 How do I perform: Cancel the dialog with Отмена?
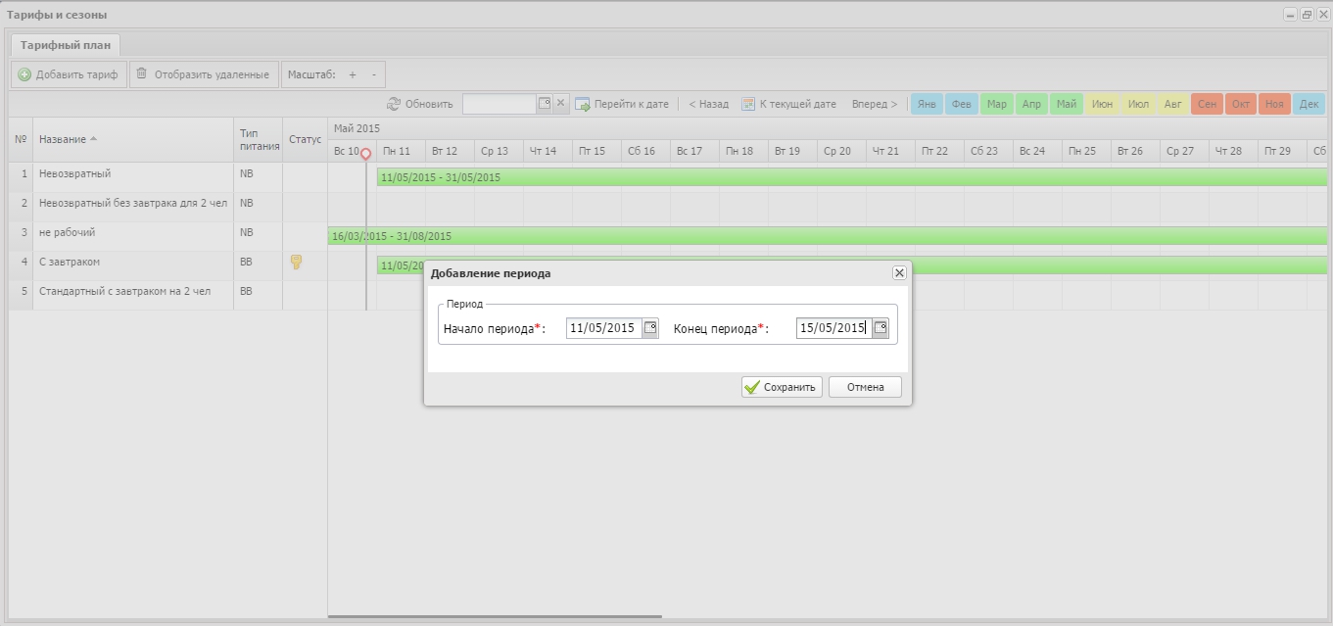[x=865, y=387]
